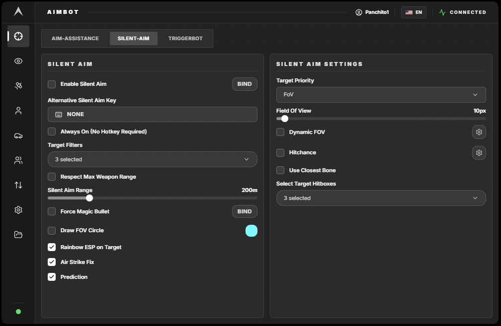This screenshot has height=326, width=501.
Task: Disable the Prediction checkbox
Action: tap(52, 277)
